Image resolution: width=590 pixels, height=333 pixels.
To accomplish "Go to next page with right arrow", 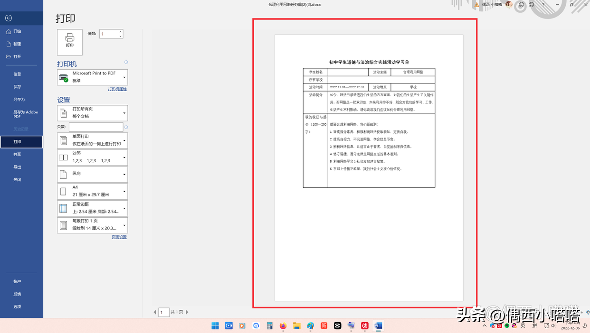I will [x=187, y=312].
